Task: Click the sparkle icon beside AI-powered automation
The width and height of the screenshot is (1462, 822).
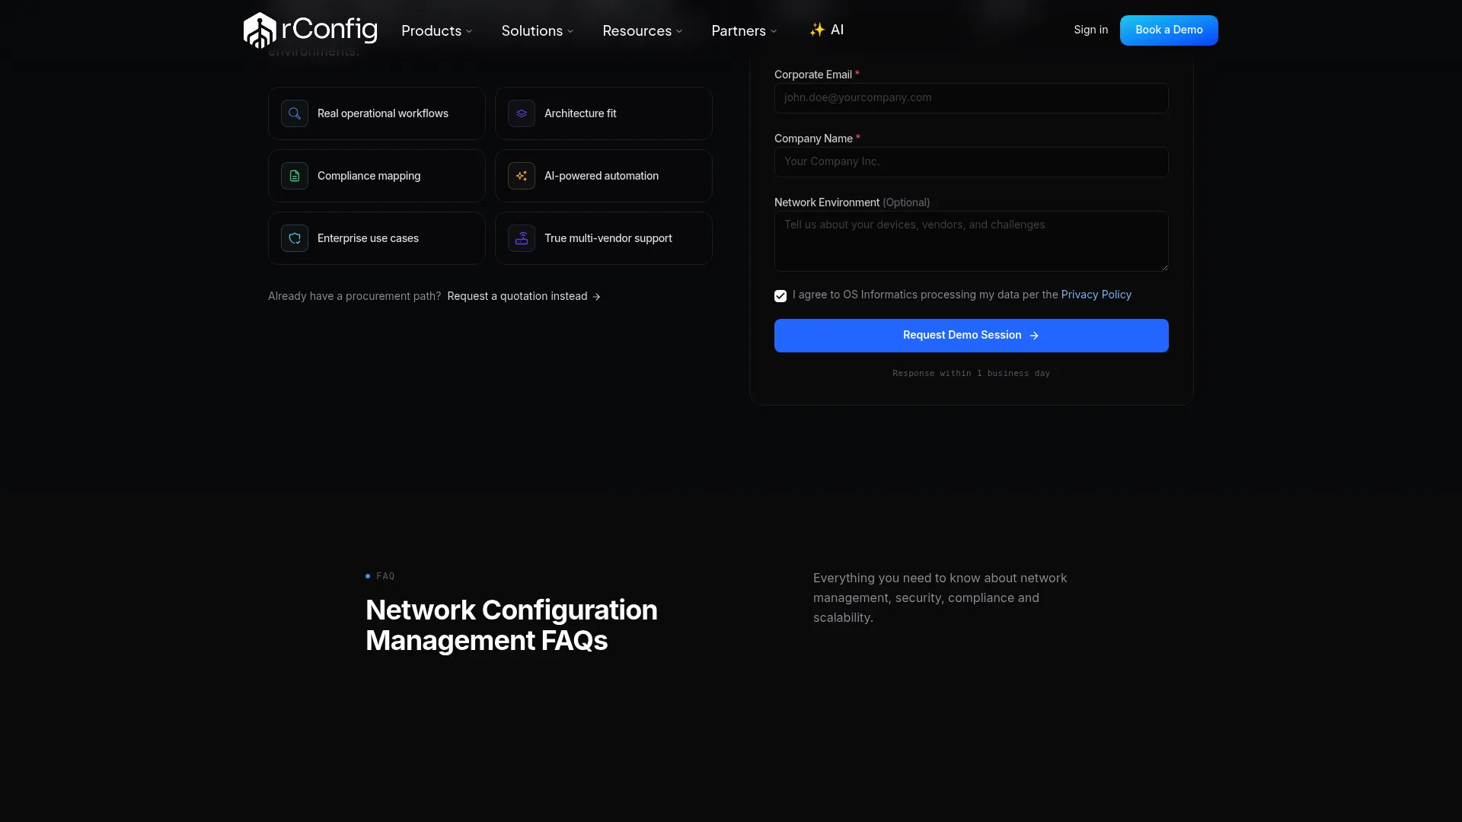Action: point(522,176)
